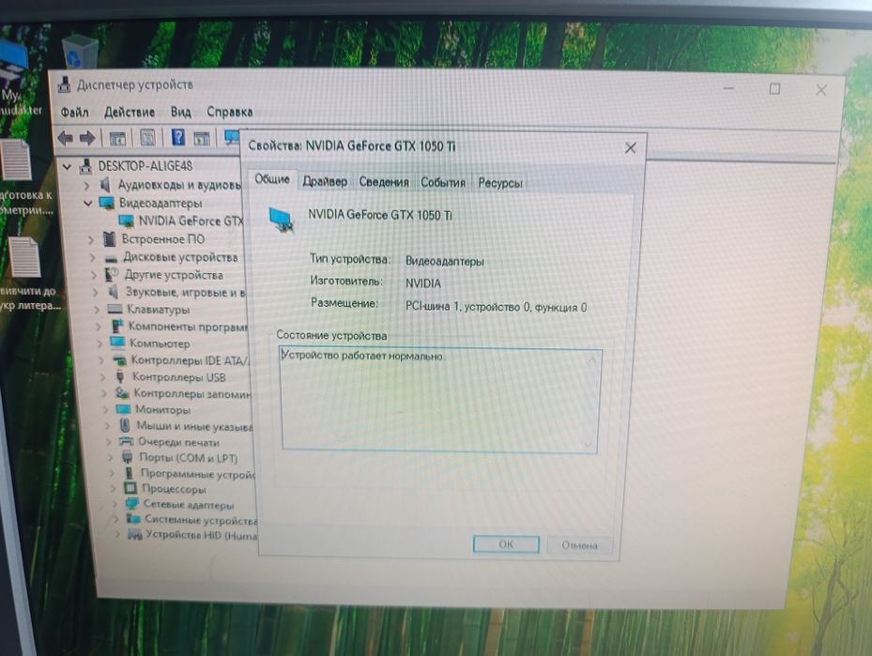Image resolution: width=872 pixels, height=656 pixels.
Task: Collapse the Видеоадаптеры tree node
Action: 87,203
